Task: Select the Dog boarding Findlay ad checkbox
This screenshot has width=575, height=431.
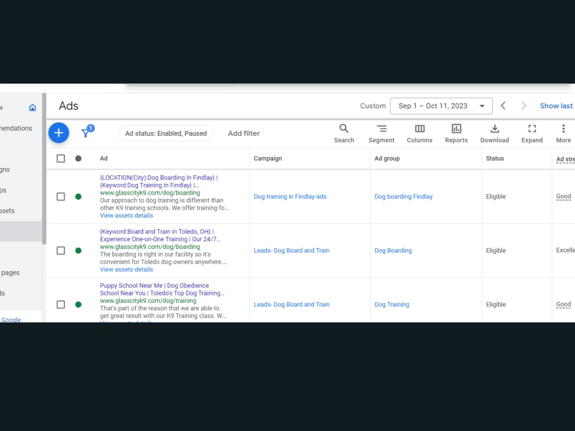Action: click(x=61, y=197)
